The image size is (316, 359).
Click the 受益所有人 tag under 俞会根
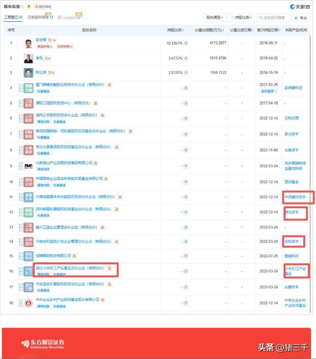tap(45, 46)
